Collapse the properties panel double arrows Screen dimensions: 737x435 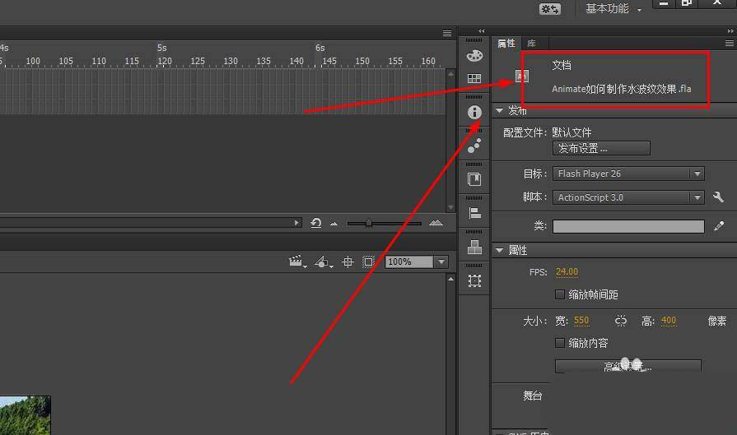click(x=730, y=31)
